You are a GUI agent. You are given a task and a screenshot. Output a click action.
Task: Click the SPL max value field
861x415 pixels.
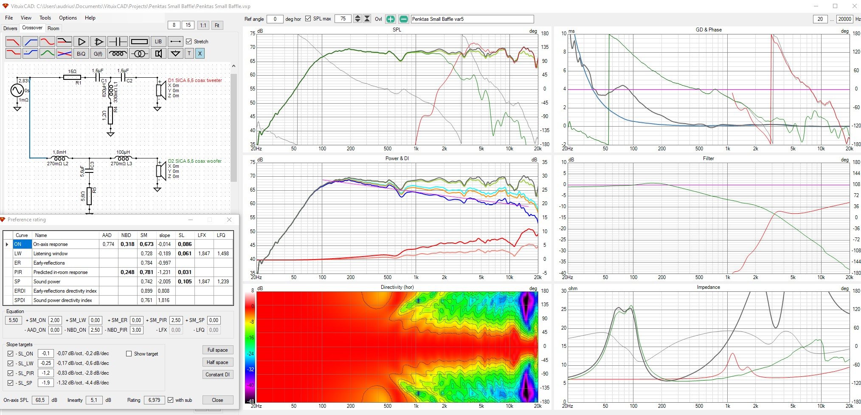point(343,19)
